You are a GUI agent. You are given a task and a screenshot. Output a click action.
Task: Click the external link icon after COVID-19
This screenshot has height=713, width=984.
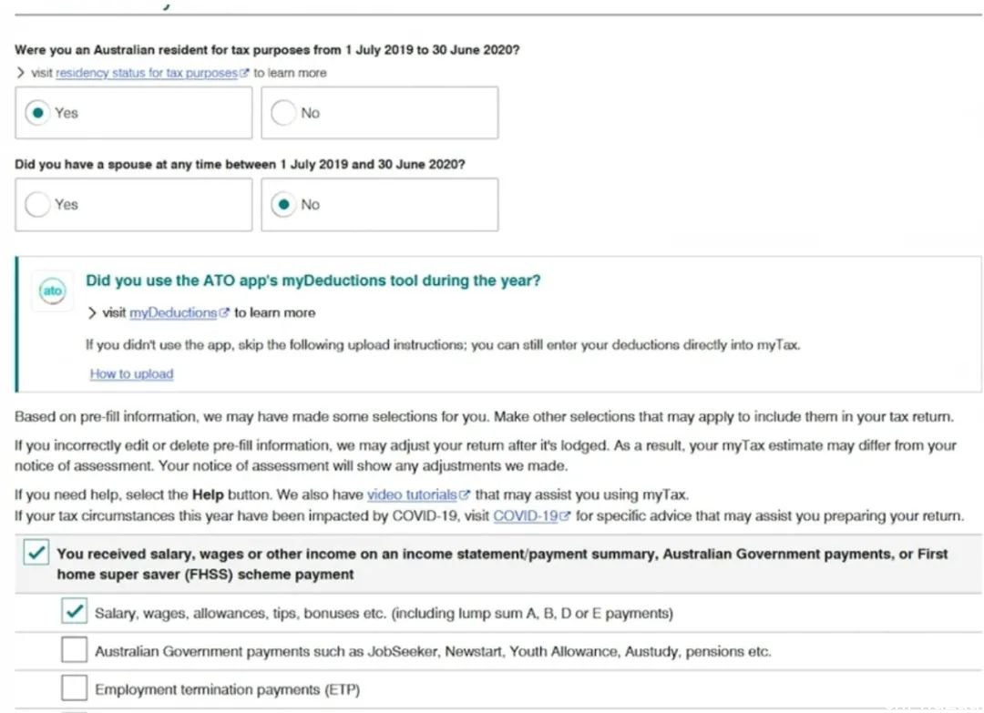[x=565, y=515]
